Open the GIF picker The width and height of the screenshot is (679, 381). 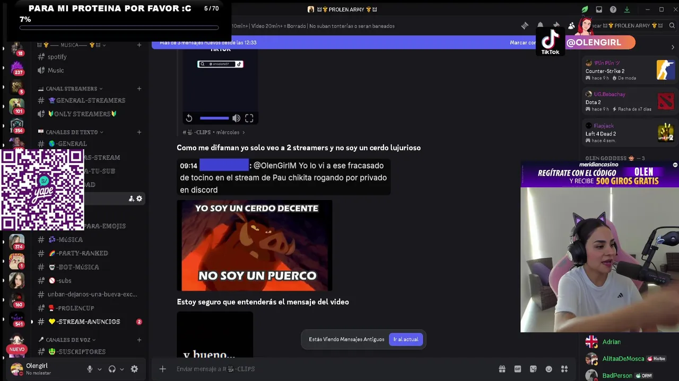pos(518,369)
